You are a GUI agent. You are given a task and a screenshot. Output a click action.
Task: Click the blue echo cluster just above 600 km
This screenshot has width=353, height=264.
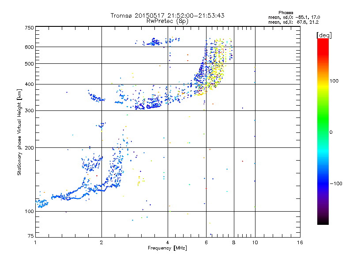pyautogui.click(x=154, y=42)
